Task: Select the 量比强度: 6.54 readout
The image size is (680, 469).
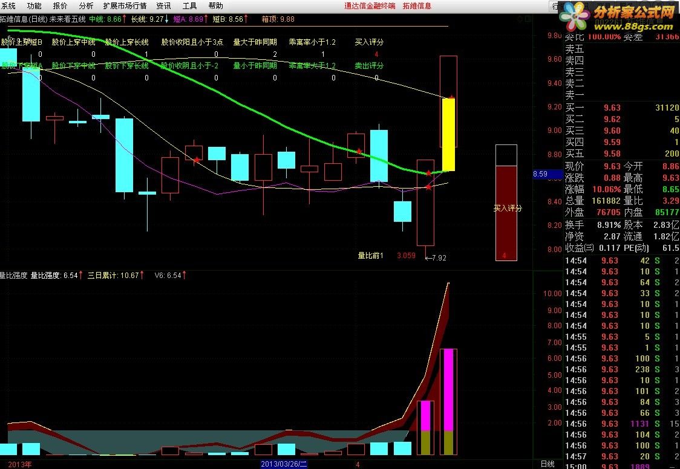Action: tap(56, 276)
